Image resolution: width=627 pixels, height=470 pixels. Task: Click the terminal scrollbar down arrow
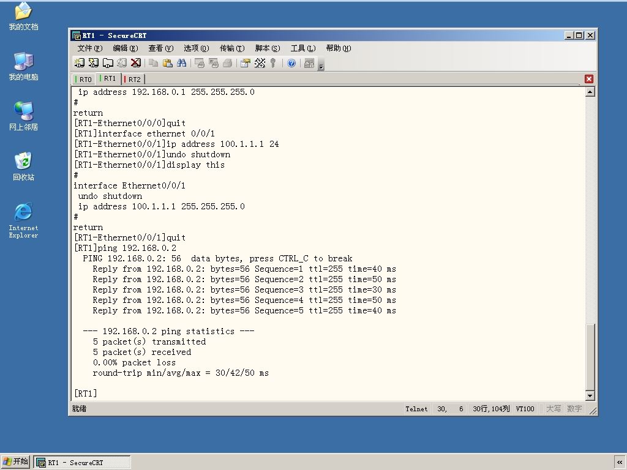click(590, 396)
